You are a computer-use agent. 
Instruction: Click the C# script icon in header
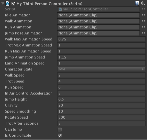(8, 4)
